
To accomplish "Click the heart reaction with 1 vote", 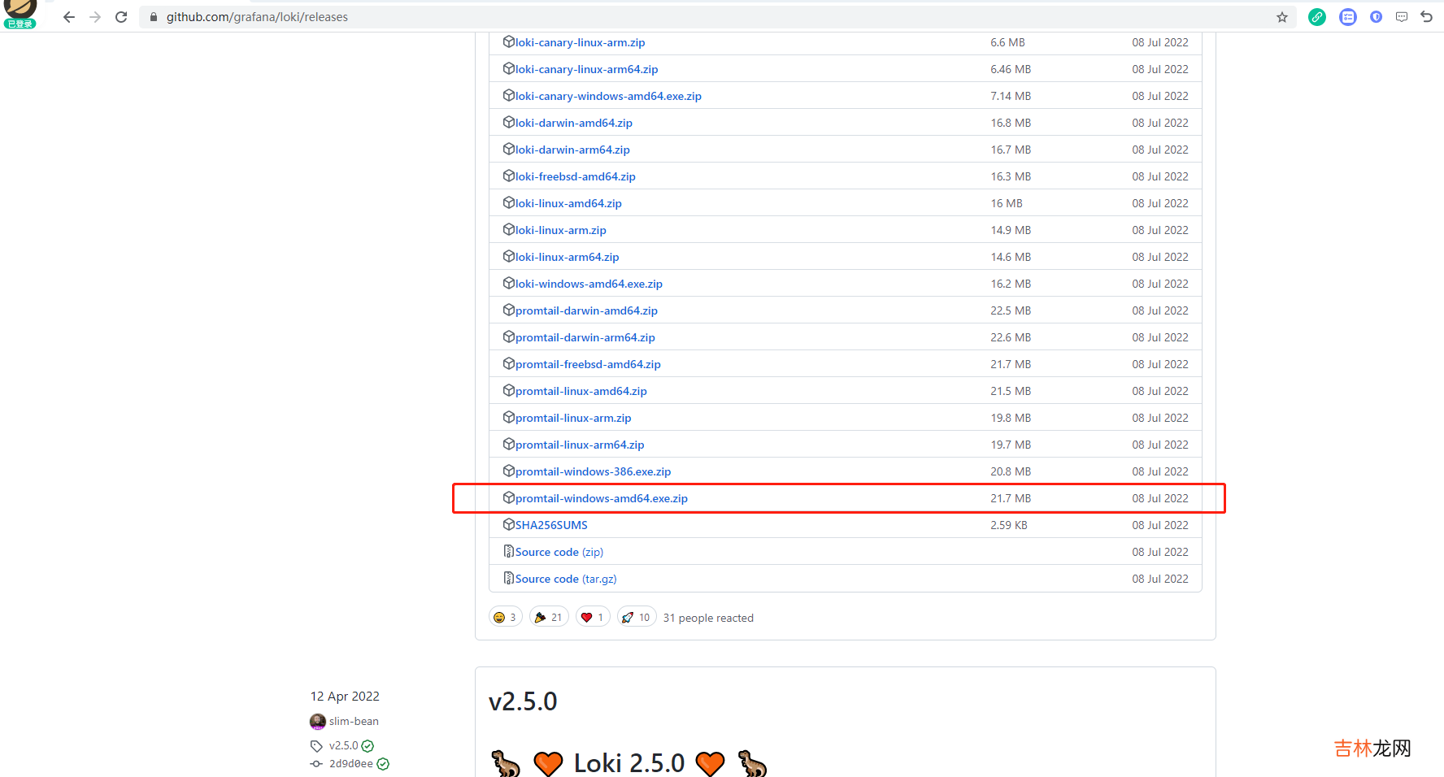I will point(593,618).
